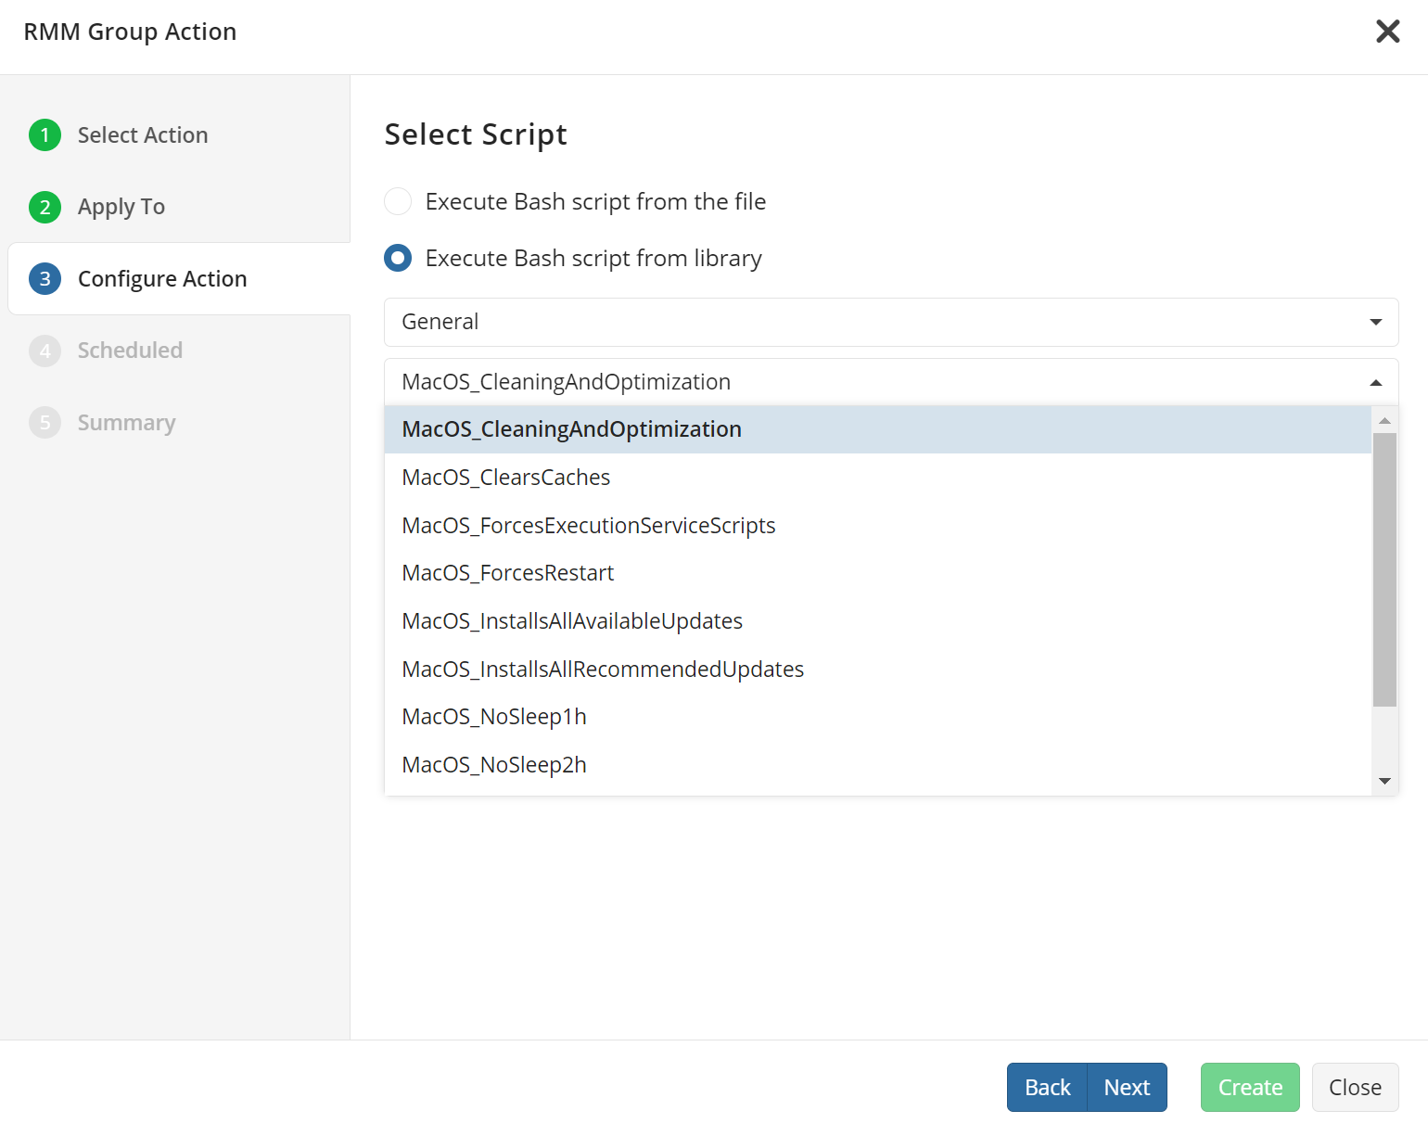Choose MacOS_ClearsCaches script option
Screen dimensions: 1428x1123
[506, 477]
